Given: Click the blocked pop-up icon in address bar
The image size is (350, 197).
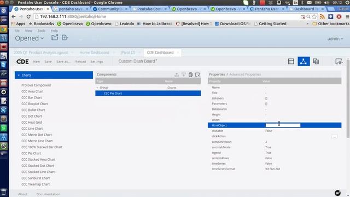Looking at the screenshot, I should [x=302, y=16].
